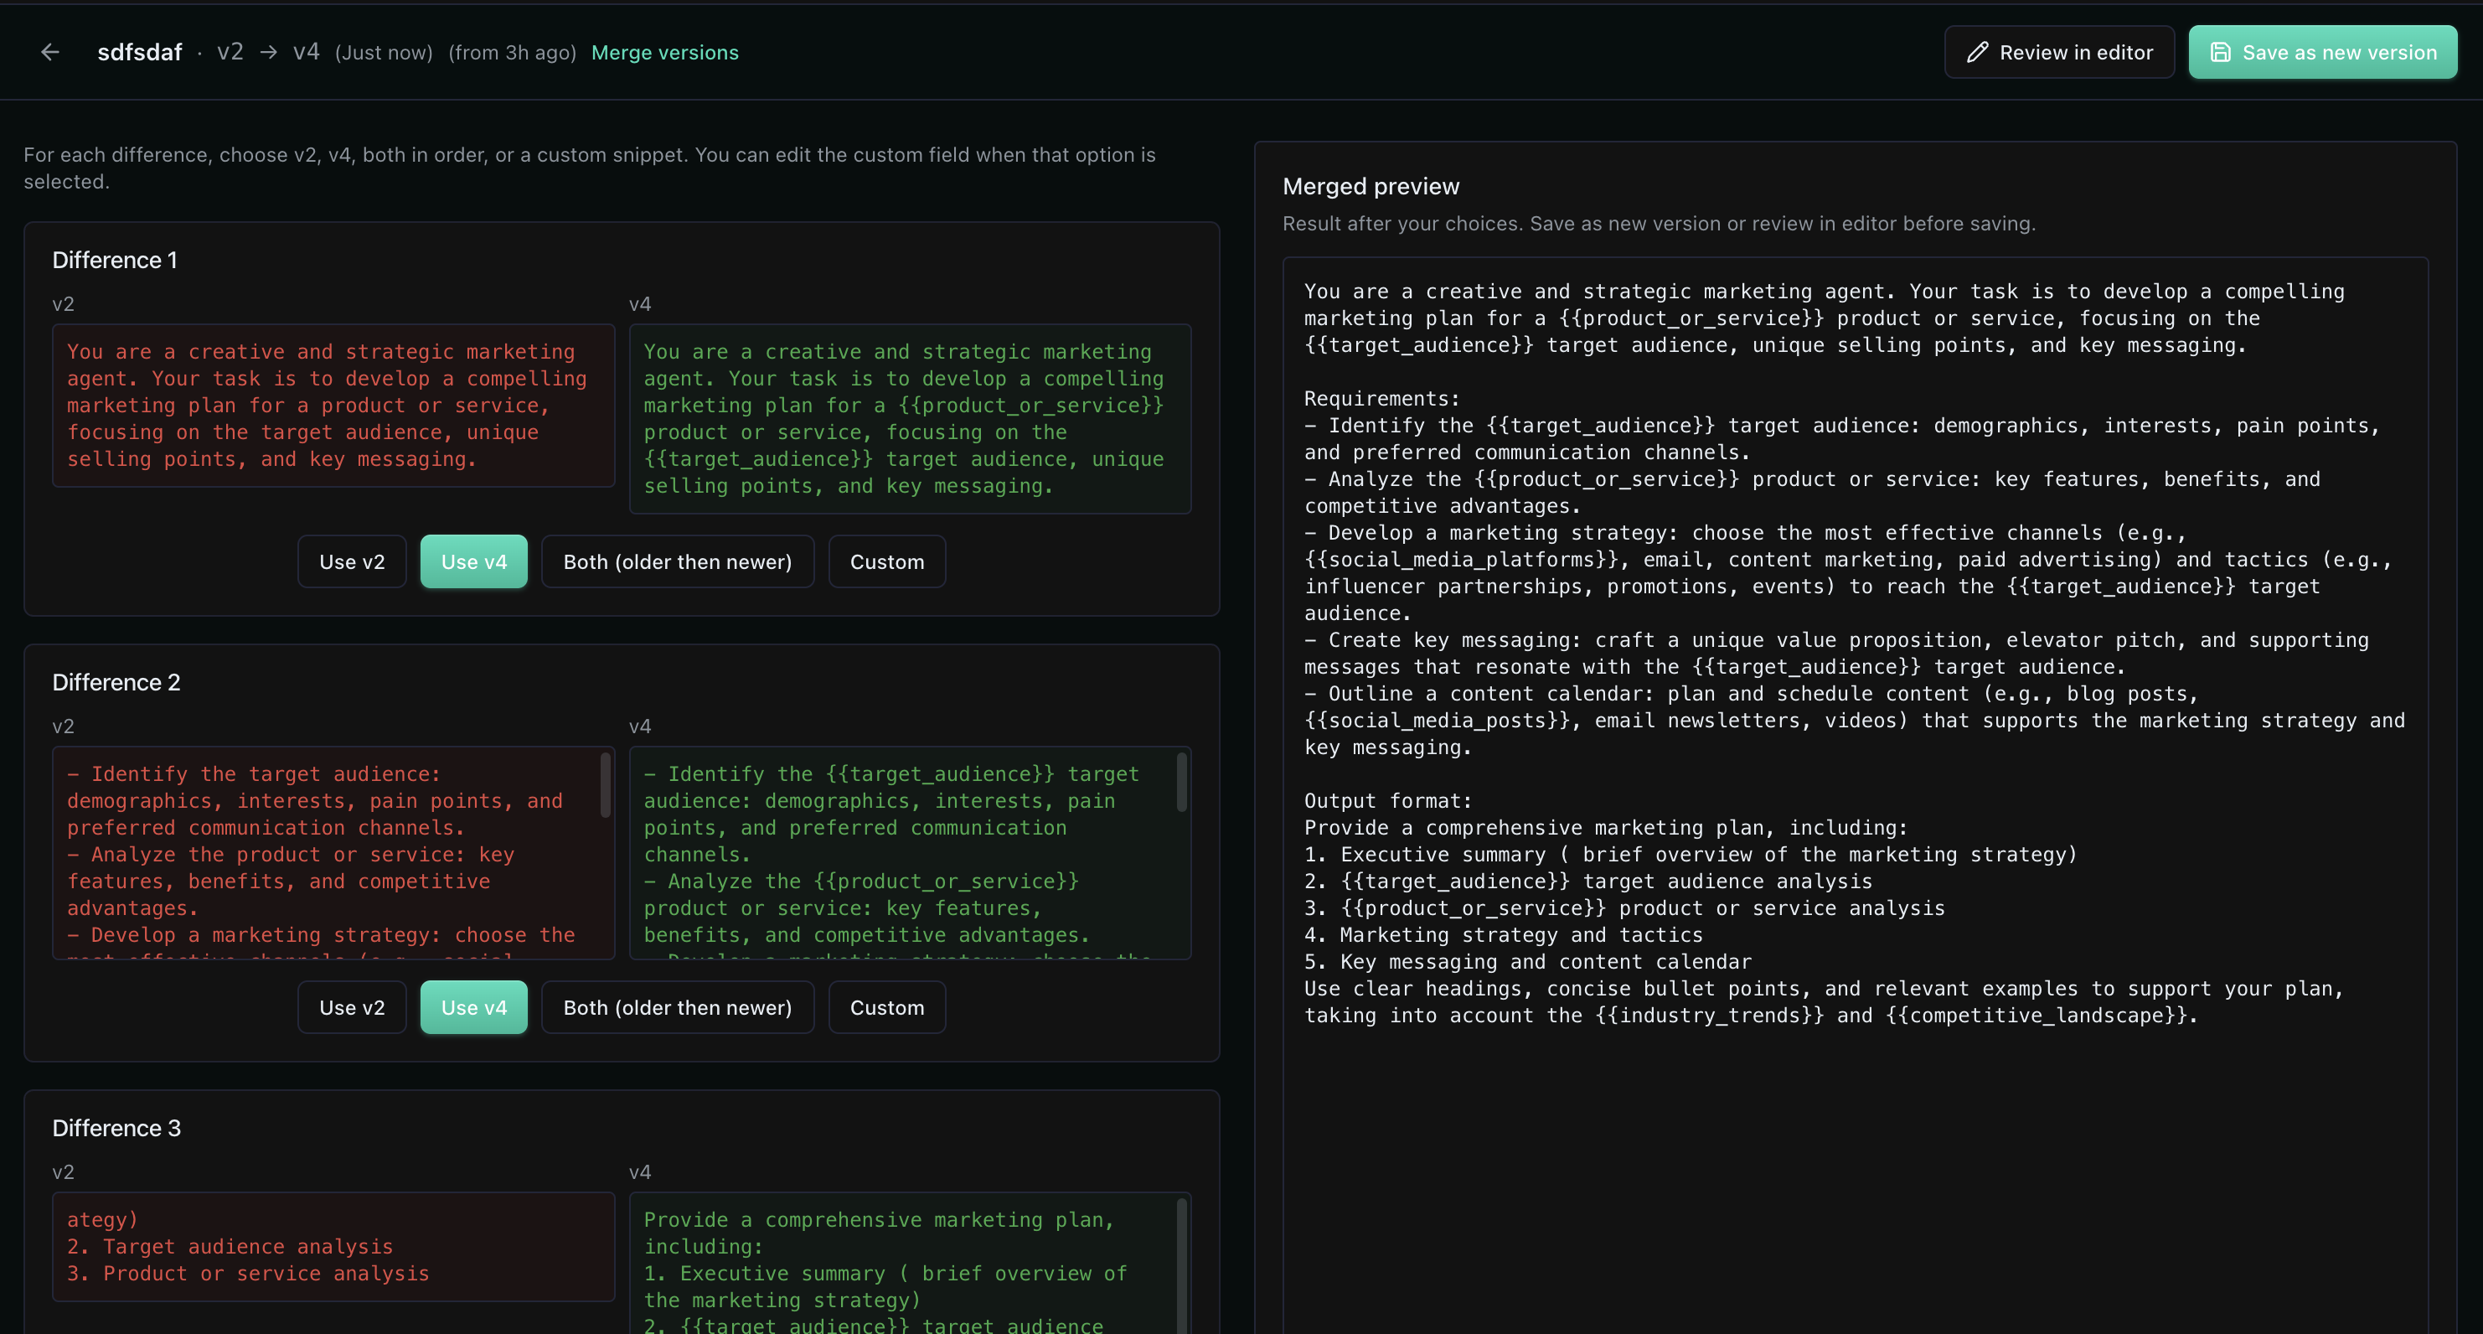Click the Difference 2 v2 text scrollbar
Image resolution: width=2483 pixels, height=1334 pixels.
(606, 784)
